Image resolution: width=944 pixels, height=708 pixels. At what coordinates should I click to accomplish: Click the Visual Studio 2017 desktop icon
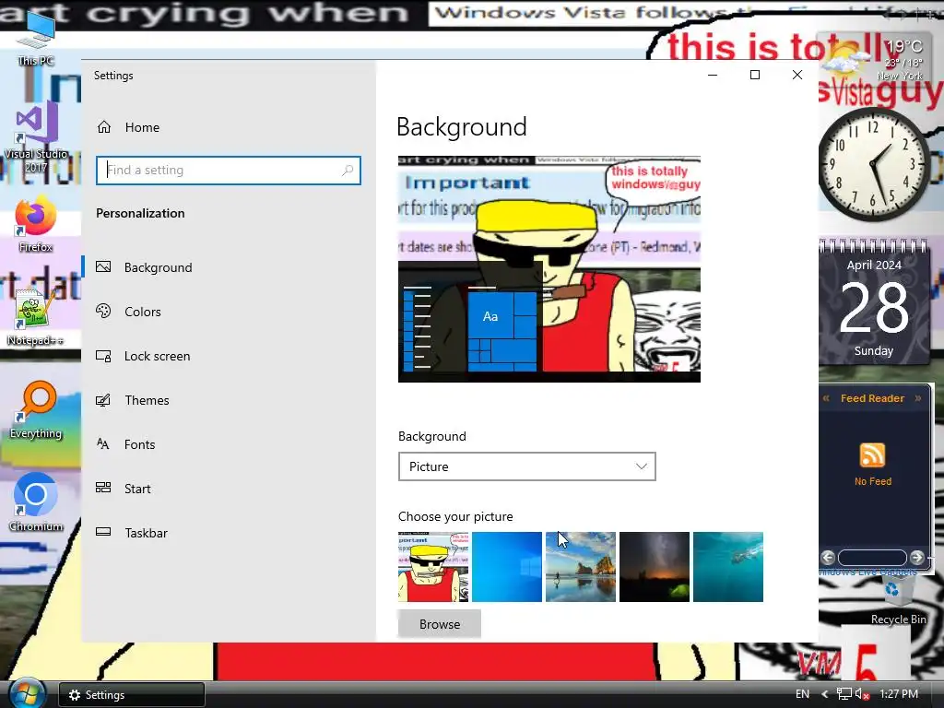36,137
